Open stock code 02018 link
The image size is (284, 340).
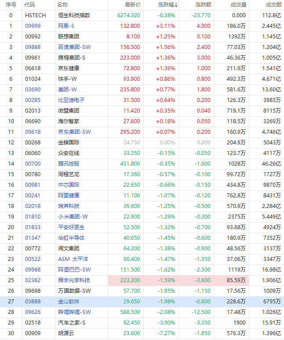pyautogui.click(x=33, y=206)
